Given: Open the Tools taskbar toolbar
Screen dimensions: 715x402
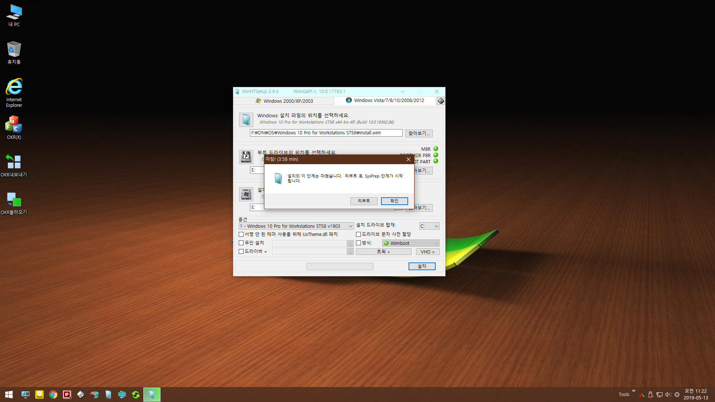Looking at the screenshot, I should (624, 395).
